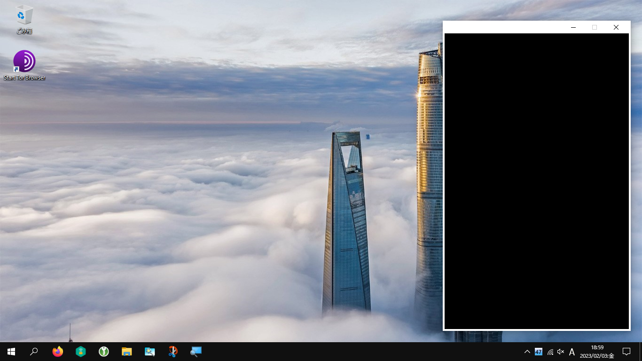Screen dimensions: 642x361
Task: Select the Start Tor Browser shortcut
Action: pyautogui.click(x=24, y=65)
